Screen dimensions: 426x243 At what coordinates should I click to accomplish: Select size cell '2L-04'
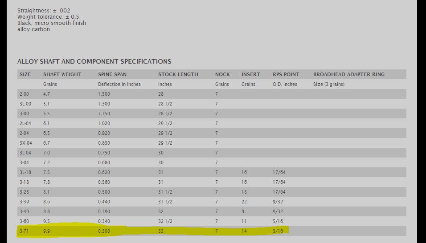(x=25, y=123)
